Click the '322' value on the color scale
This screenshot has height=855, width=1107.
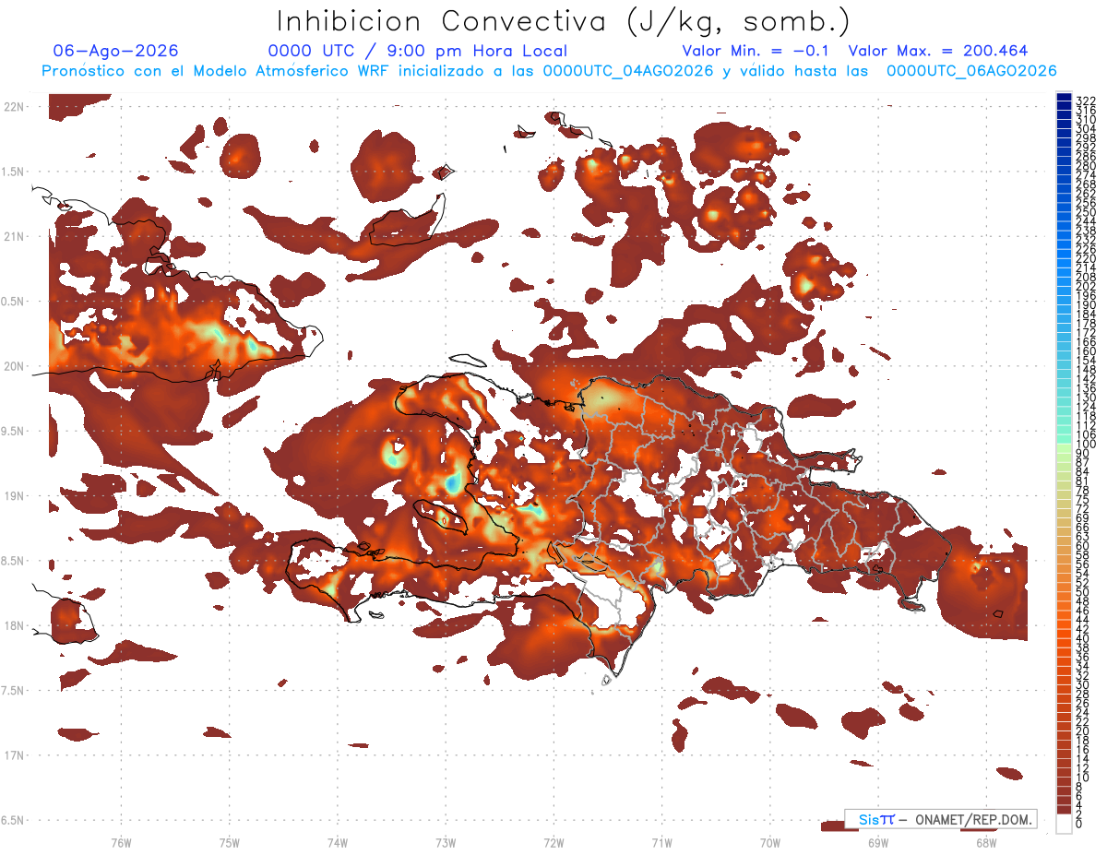pyautogui.click(x=1086, y=100)
